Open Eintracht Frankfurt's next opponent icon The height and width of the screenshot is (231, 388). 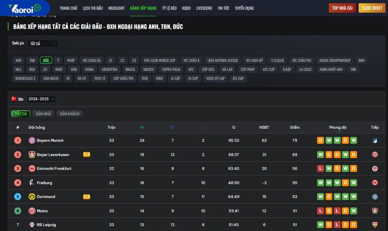[374, 168]
